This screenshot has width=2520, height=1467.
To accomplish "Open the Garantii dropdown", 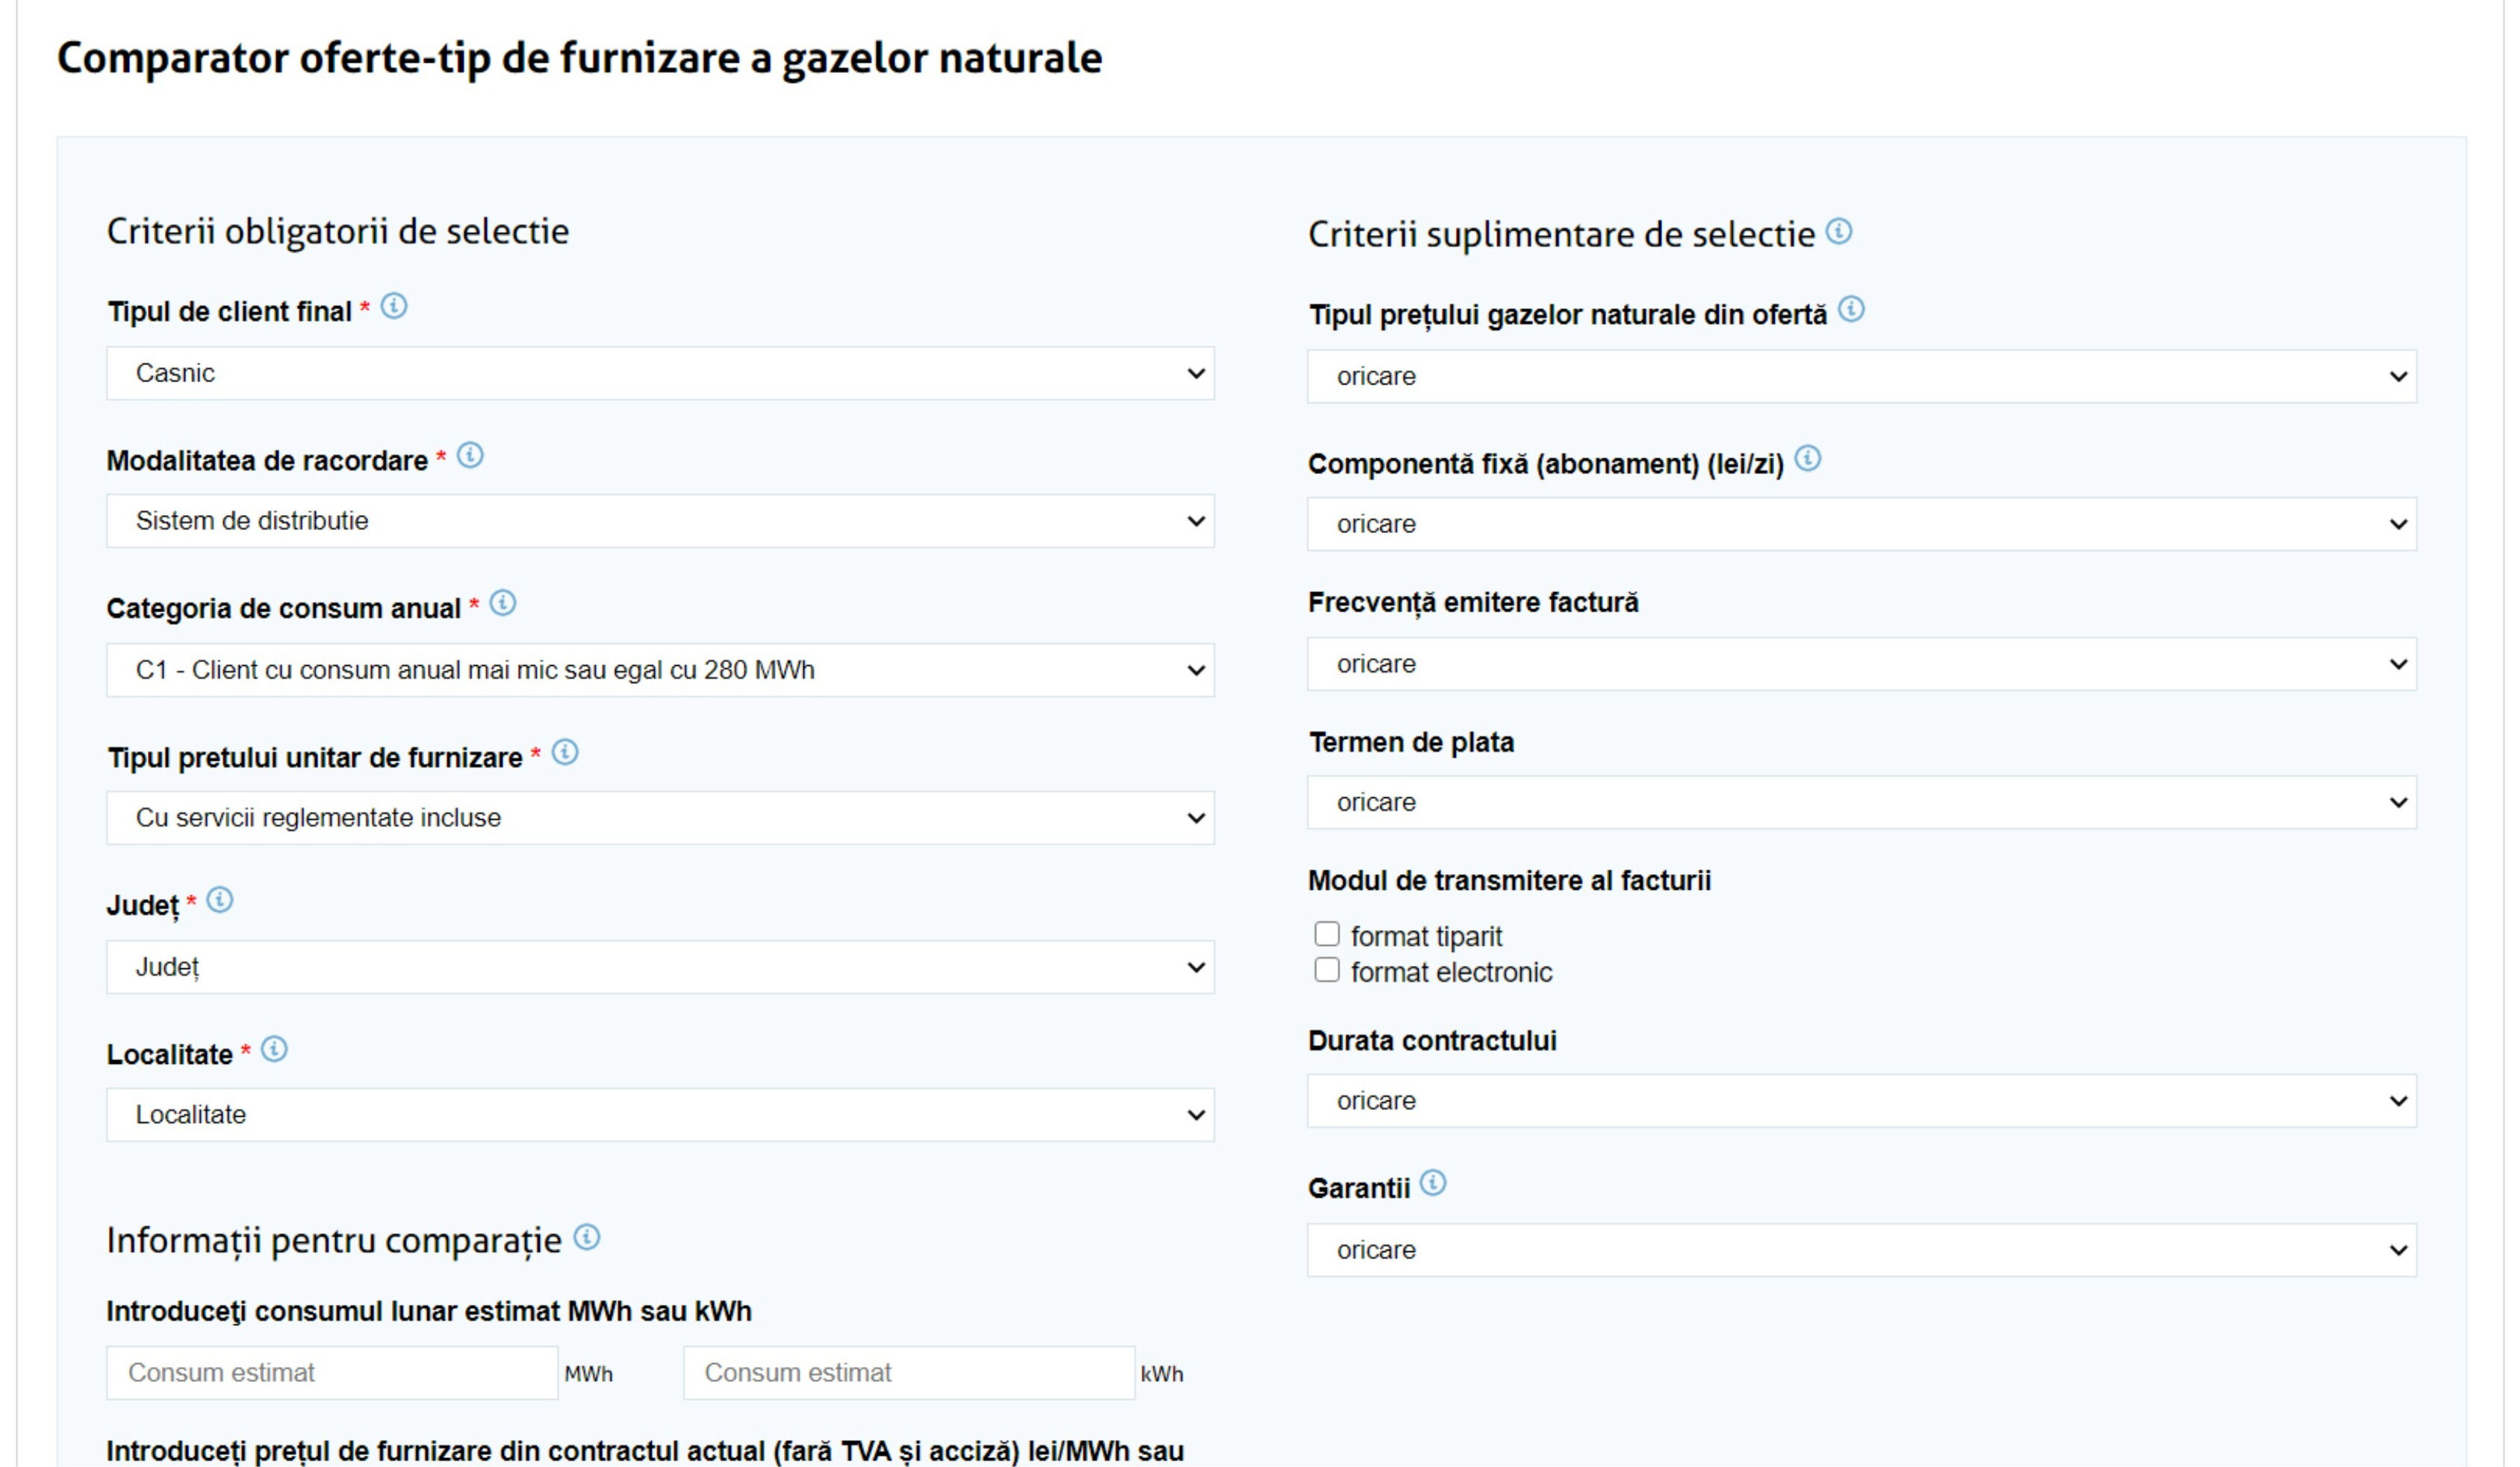I will point(1862,1250).
